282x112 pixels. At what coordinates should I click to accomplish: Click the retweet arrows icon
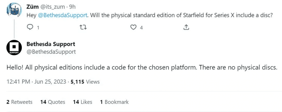pos(82,27)
